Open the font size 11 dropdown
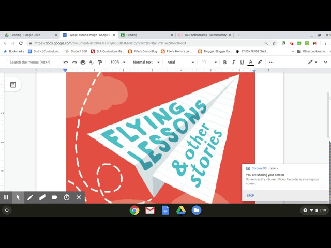 click(209, 62)
